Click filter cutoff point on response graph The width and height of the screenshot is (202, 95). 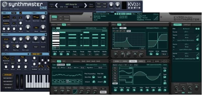click(x=127, y=38)
